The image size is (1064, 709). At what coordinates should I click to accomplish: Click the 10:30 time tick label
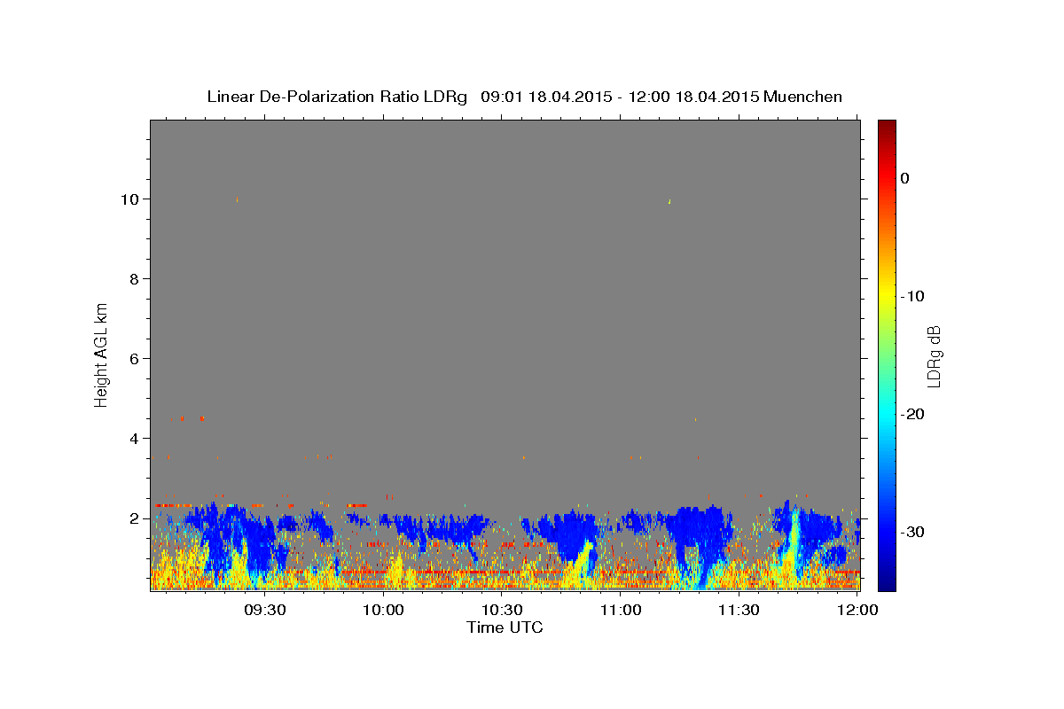[x=502, y=610]
